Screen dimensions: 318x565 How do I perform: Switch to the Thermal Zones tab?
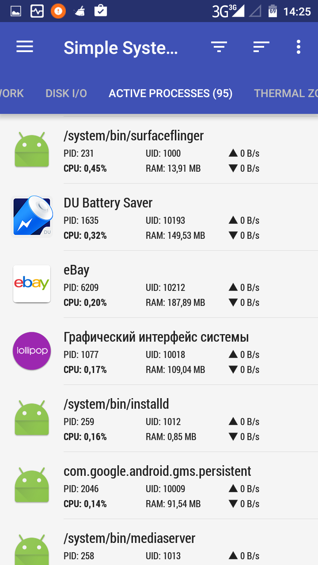285,93
